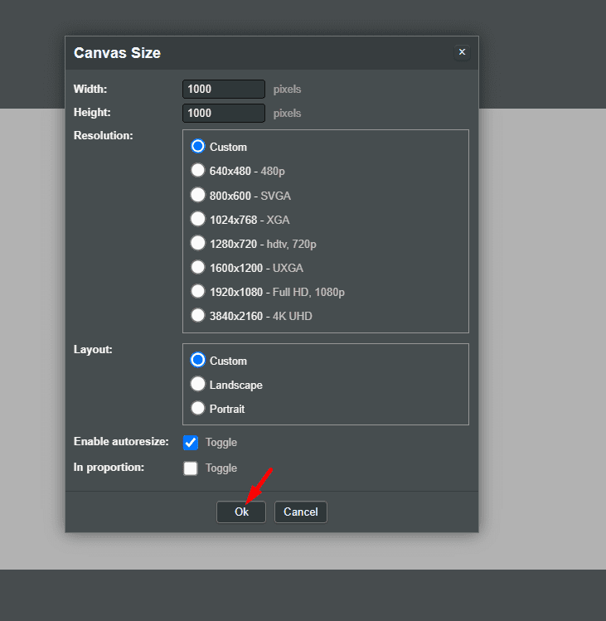Enable the In proportion checkbox
This screenshot has width=606, height=621.
coord(191,468)
